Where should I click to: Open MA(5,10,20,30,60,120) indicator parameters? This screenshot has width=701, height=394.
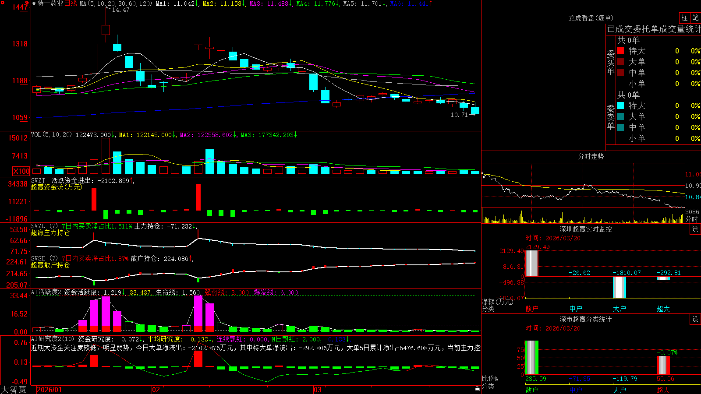click(x=116, y=4)
